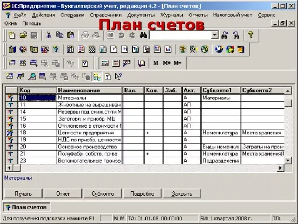
Task: Open the Документы menu
Action: click(141, 15)
